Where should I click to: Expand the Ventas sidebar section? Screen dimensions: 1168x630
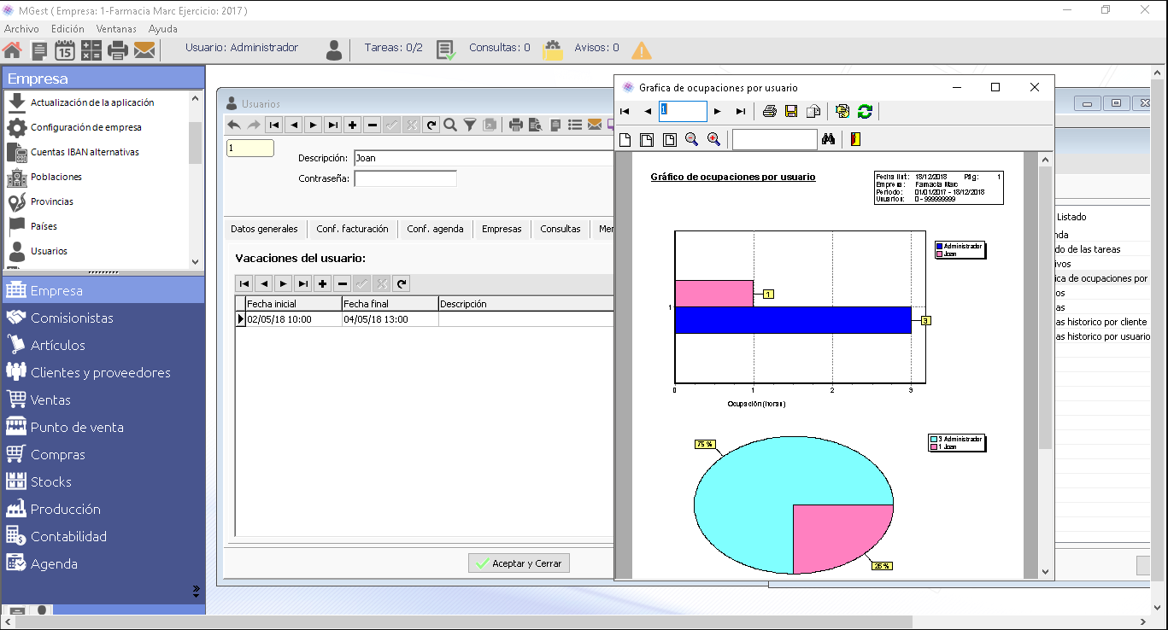(103, 400)
